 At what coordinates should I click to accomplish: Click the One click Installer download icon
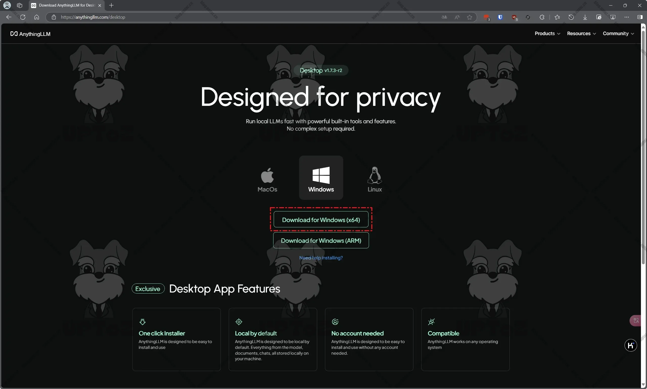coord(142,322)
